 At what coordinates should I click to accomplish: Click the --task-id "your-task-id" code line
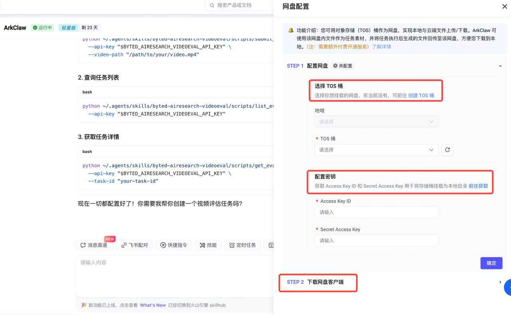point(123,181)
